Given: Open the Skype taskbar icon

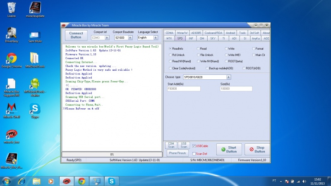Looking at the screenshot, I should [112, 181].
